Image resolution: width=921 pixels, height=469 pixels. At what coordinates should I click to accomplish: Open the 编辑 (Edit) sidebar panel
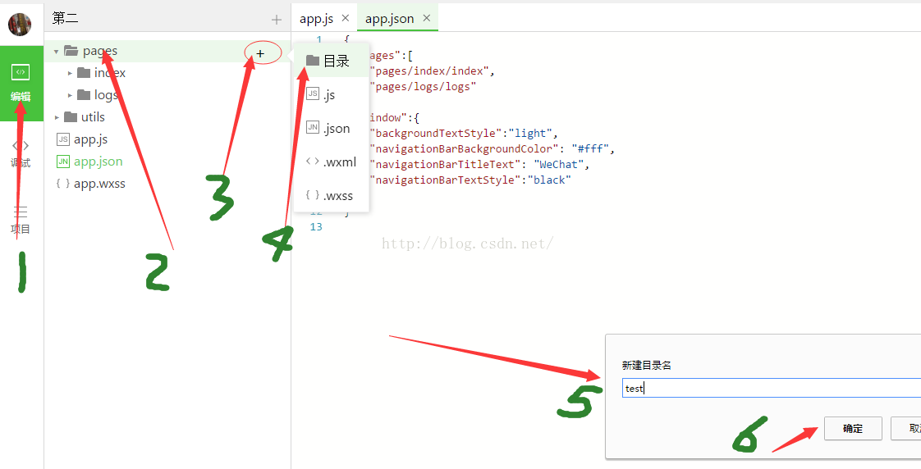coord(21,83)
